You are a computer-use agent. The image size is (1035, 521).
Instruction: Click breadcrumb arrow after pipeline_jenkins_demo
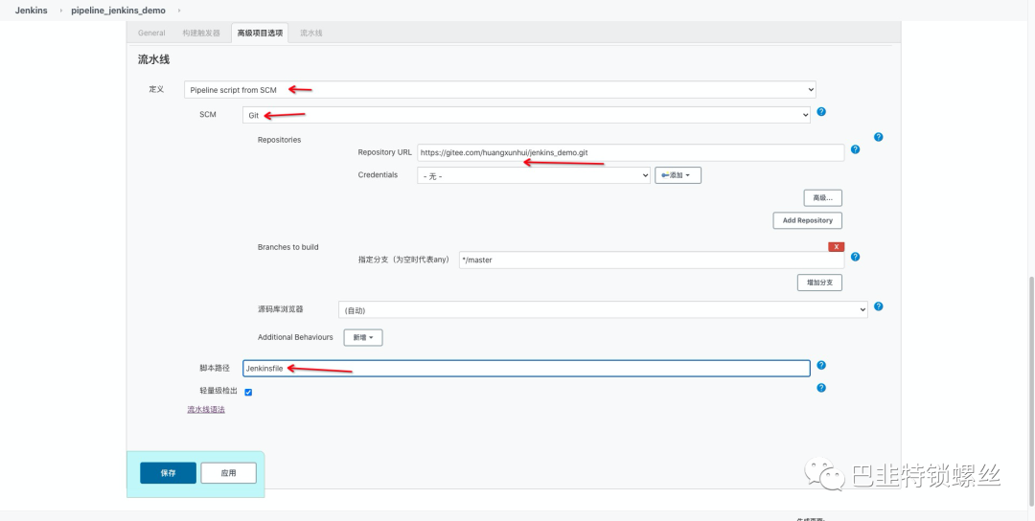tap(179, 11)
